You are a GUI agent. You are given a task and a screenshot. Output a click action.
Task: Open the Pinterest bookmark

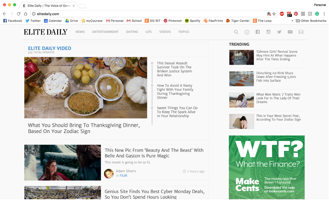(x=173, y=21)
